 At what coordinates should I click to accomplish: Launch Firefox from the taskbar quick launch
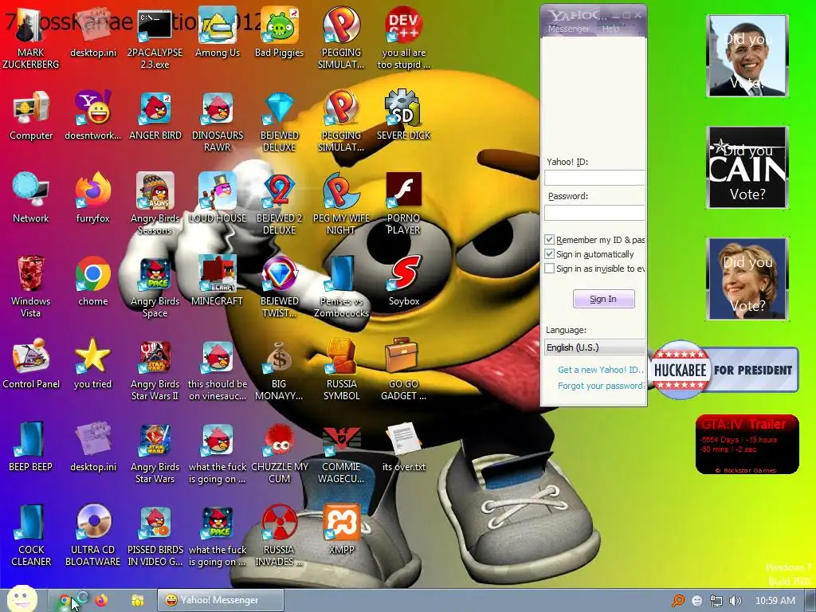click(x=101, y=601)
